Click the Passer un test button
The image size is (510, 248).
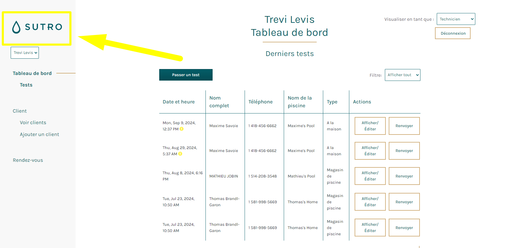(186, 75)
